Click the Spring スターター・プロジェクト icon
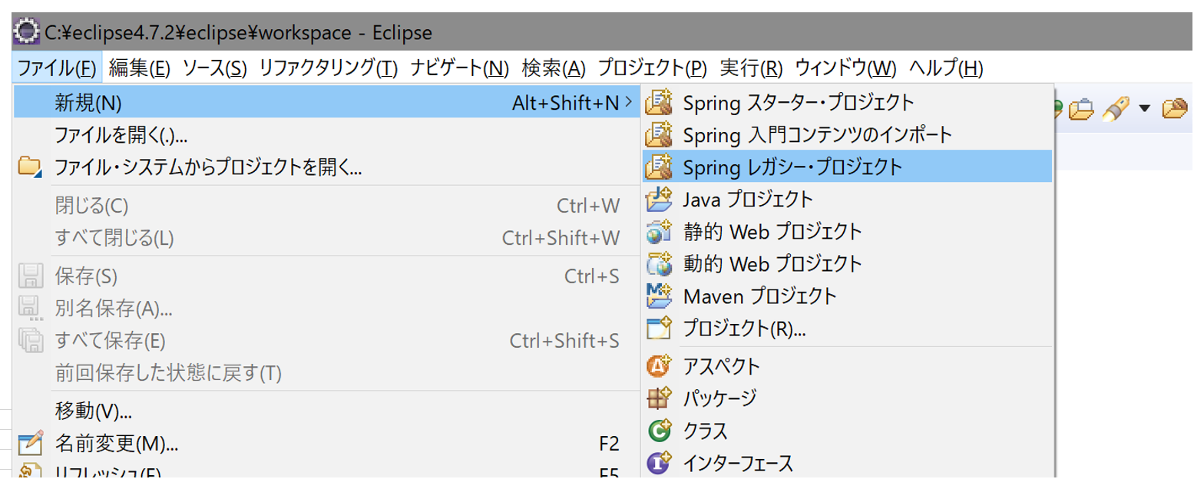Image resolution: width=1194 pixels, height=479 pixels. coord(659,102)
